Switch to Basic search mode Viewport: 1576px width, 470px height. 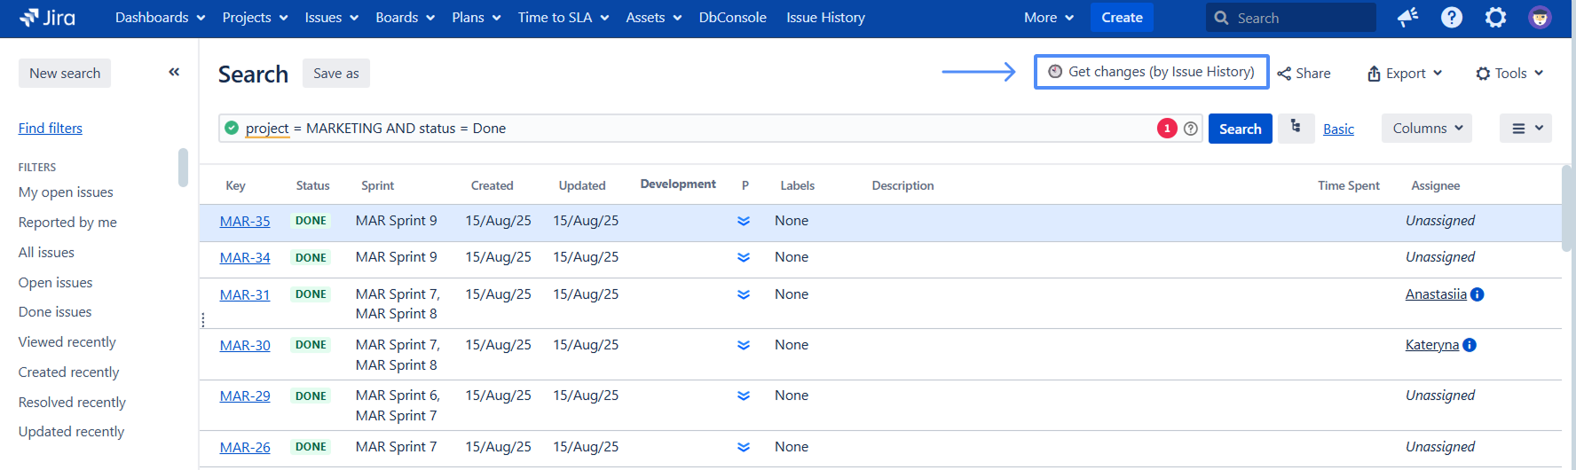(x=1338, y=129)
